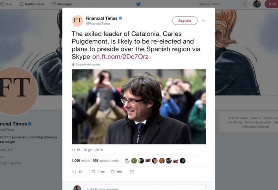Open the Puigdemont photo in tweet
278x190 pixels.
(x=139, y=106)
